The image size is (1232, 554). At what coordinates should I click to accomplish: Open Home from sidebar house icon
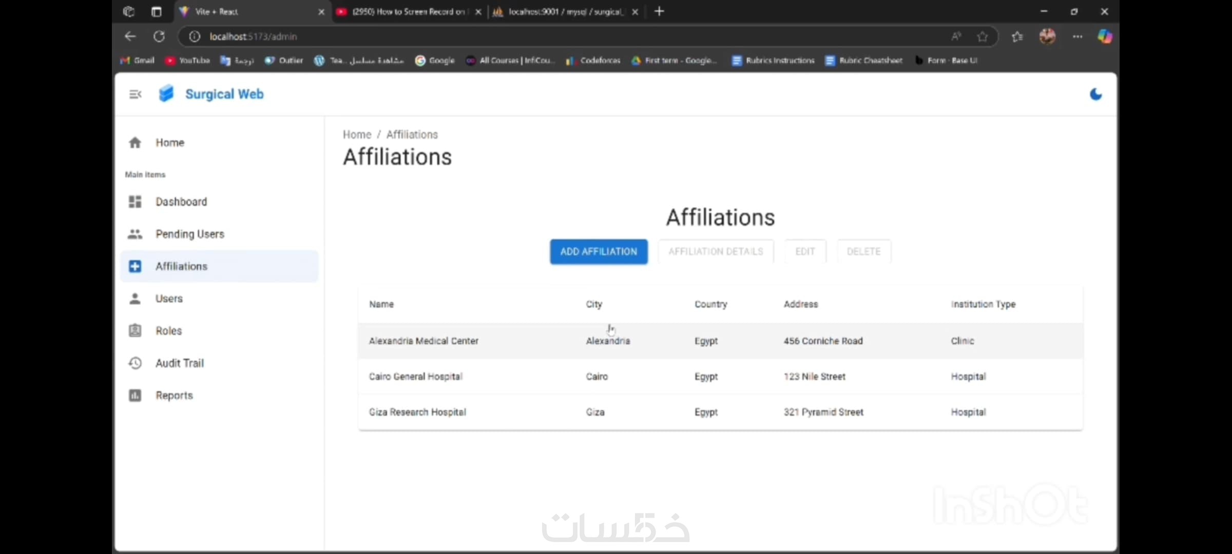coord(135,143)
